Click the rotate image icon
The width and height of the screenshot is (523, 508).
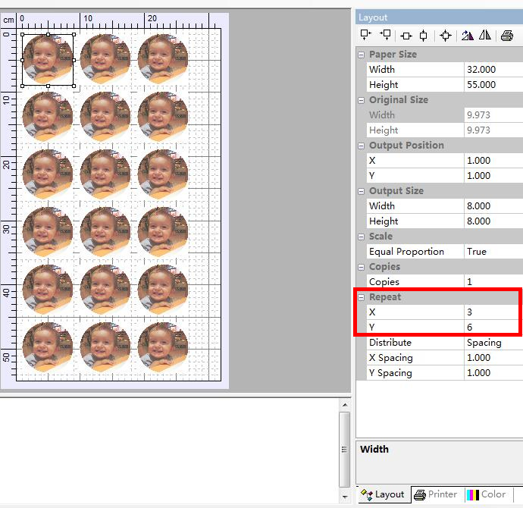[x=468, y=35]
